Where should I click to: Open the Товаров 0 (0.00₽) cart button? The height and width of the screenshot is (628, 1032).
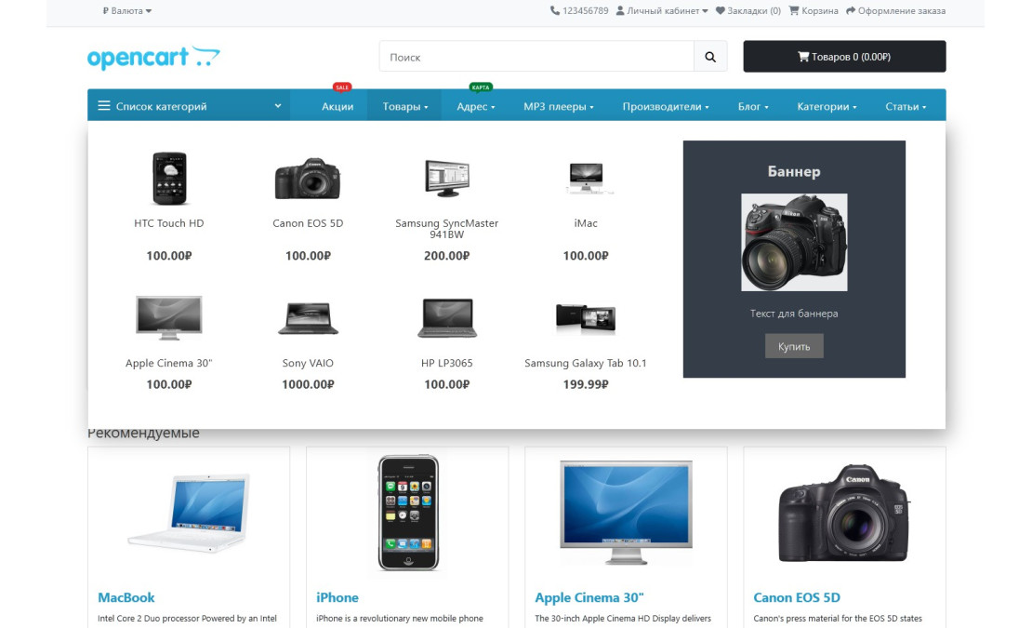[844, 57]
